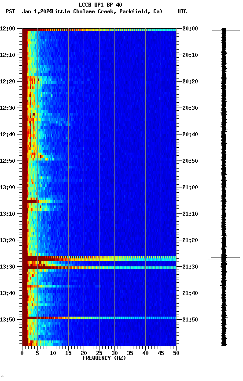
Task: Click the '21:10' UTC time label
Action: point(190,214)
